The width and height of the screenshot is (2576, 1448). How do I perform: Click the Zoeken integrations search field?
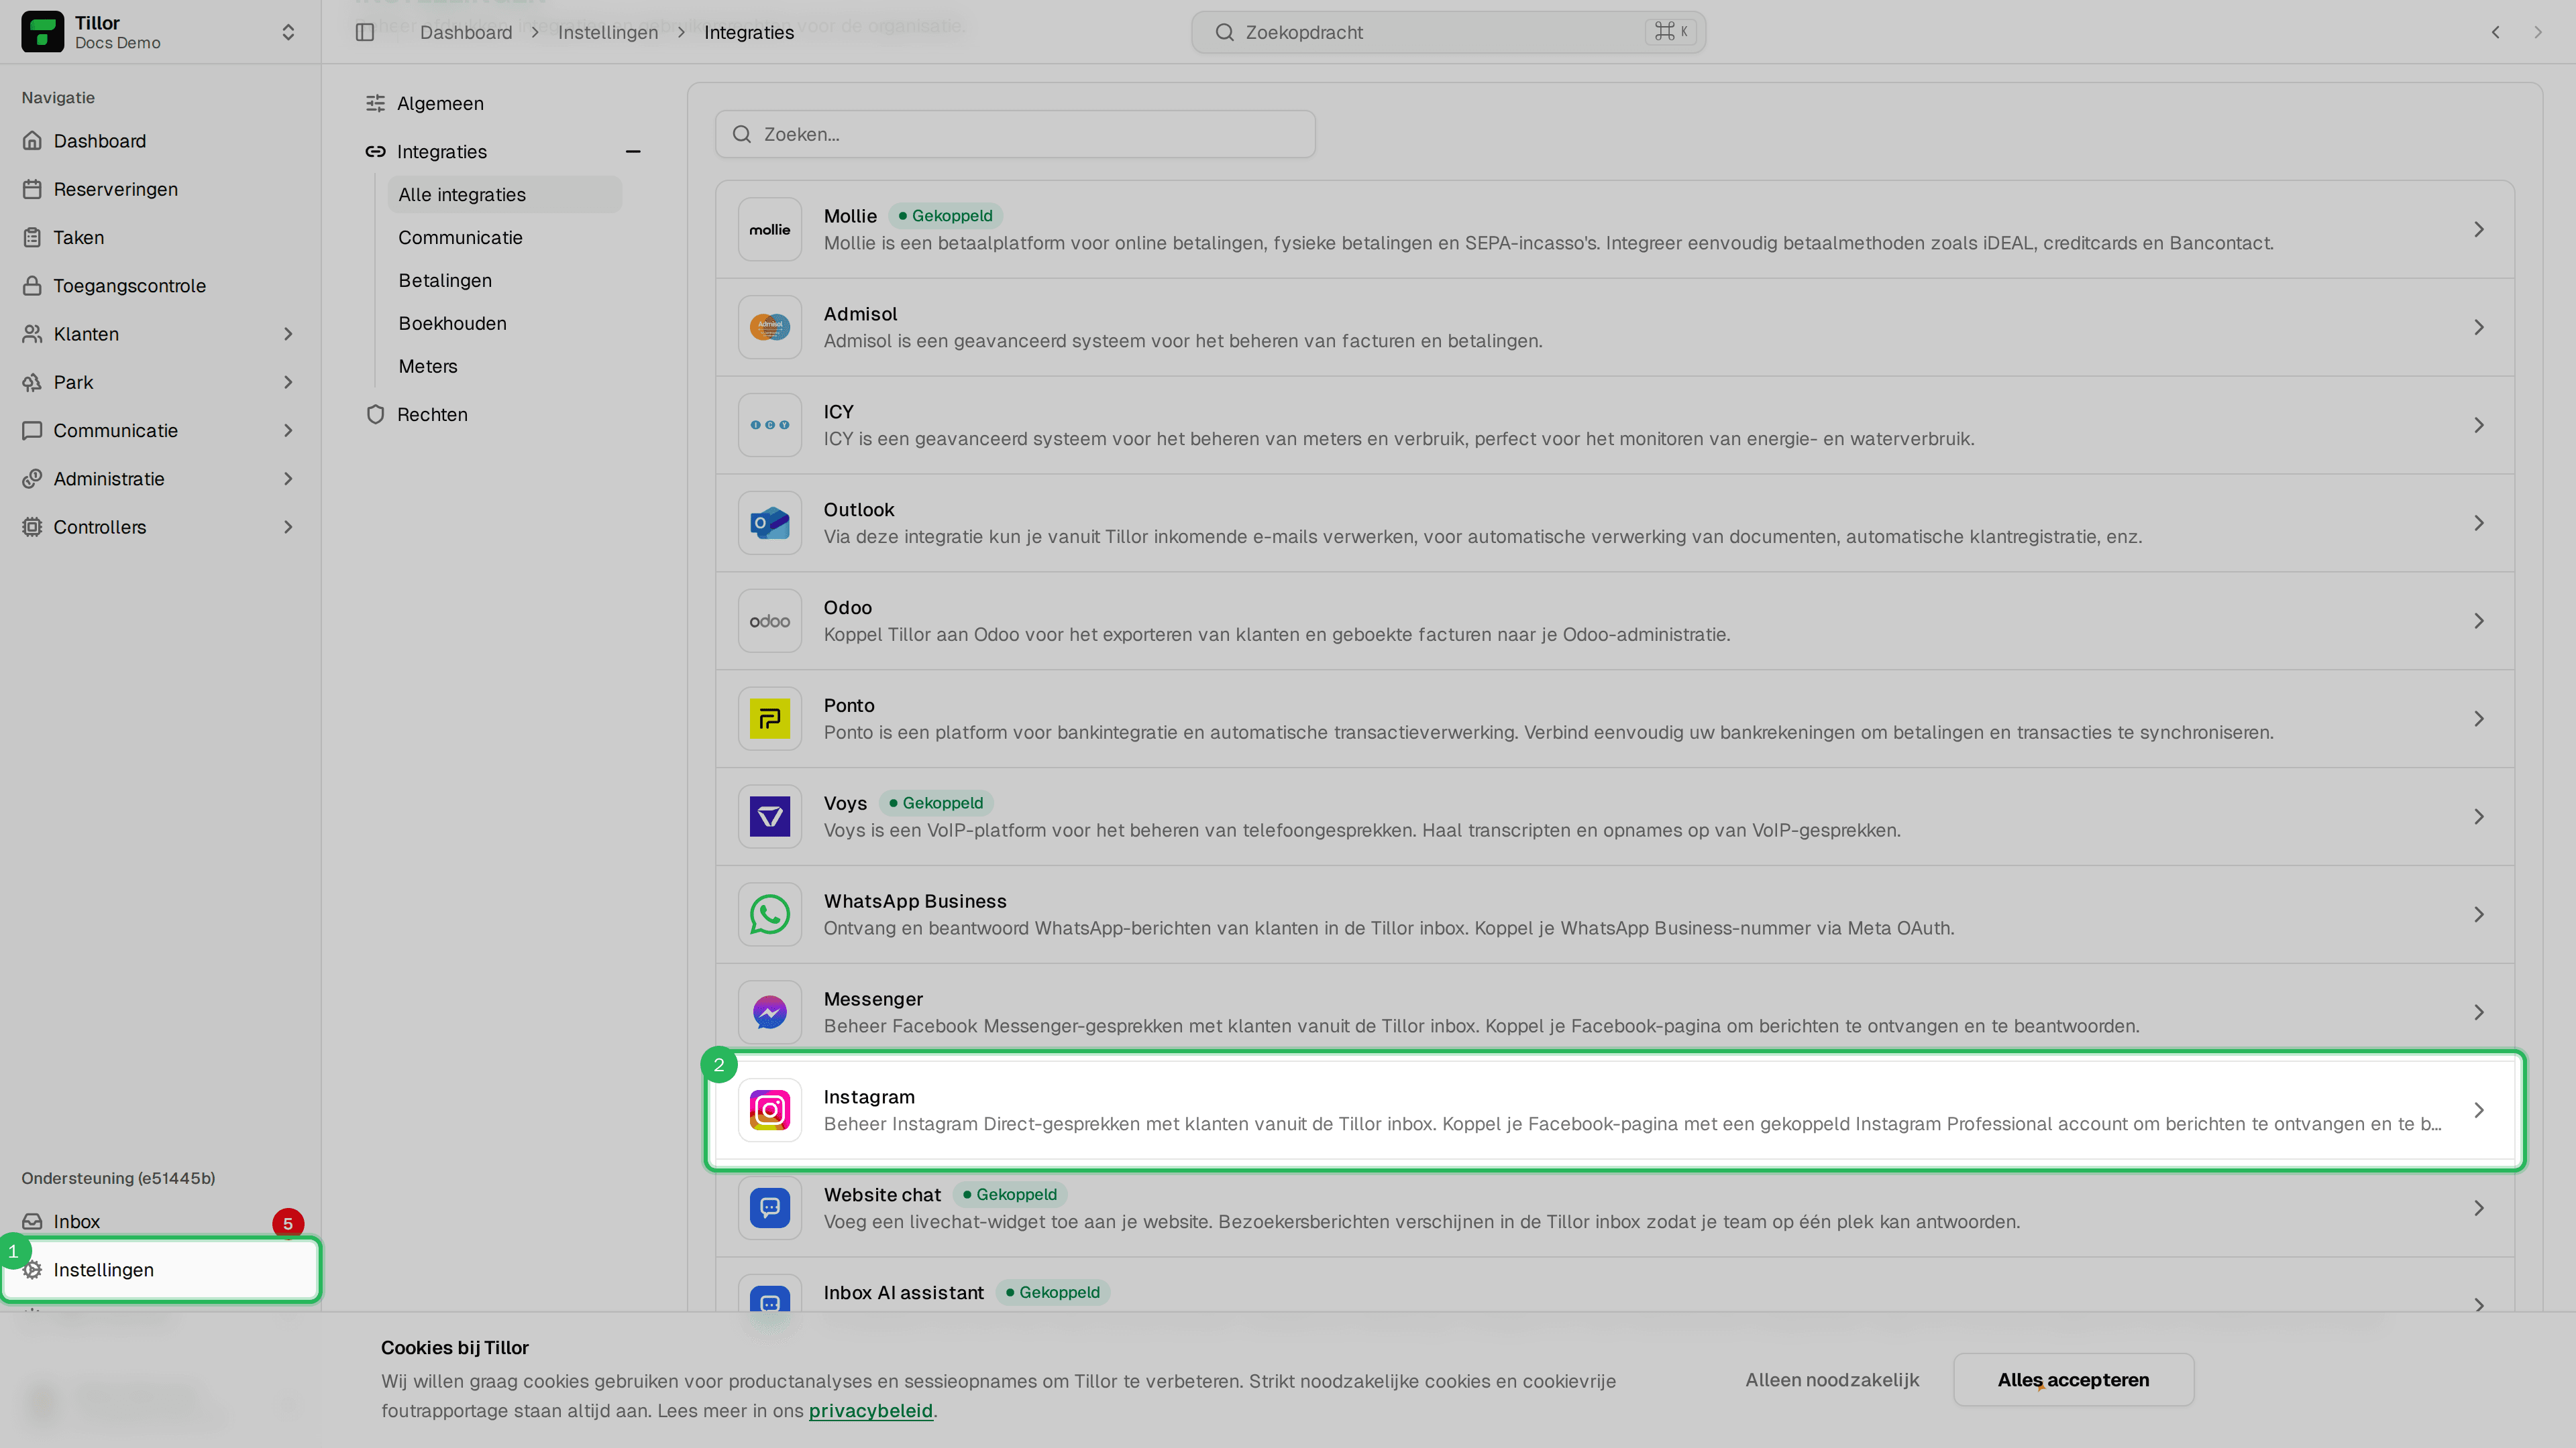tap(1015, 134)
